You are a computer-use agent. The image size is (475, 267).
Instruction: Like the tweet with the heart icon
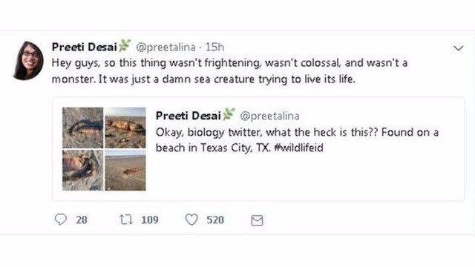[x=191, y=220]
